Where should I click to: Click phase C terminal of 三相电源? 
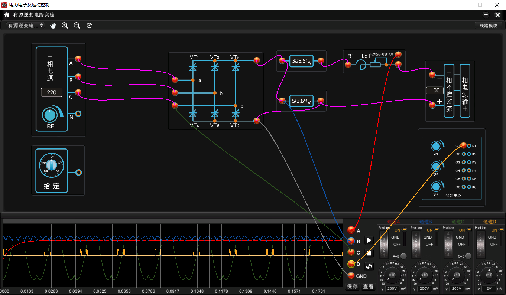pos(78,92)
